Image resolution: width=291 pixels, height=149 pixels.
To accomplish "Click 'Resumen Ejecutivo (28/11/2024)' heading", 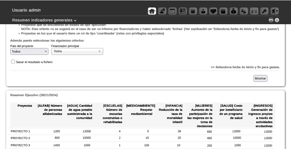I will [34, 95].
